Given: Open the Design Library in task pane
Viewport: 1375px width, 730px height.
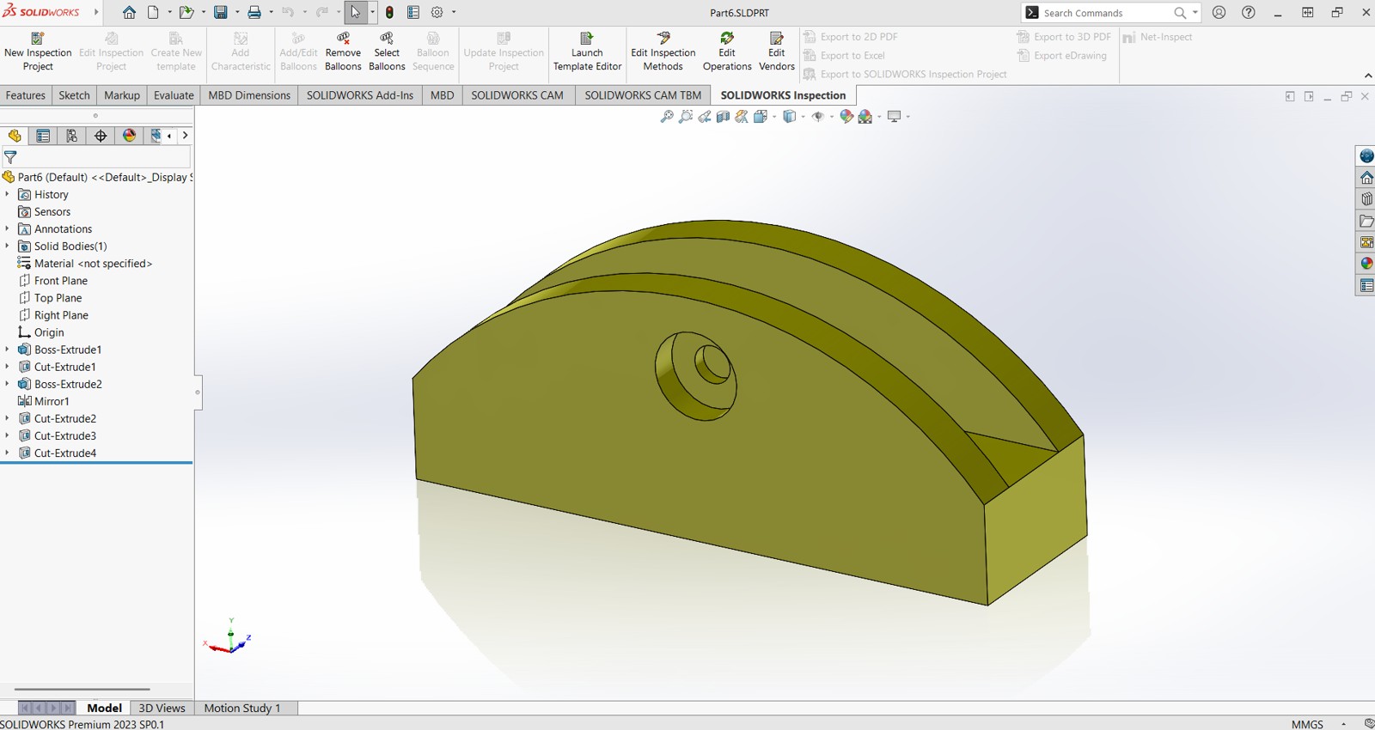Looking at the screenshot, I should coord(1366,199).
